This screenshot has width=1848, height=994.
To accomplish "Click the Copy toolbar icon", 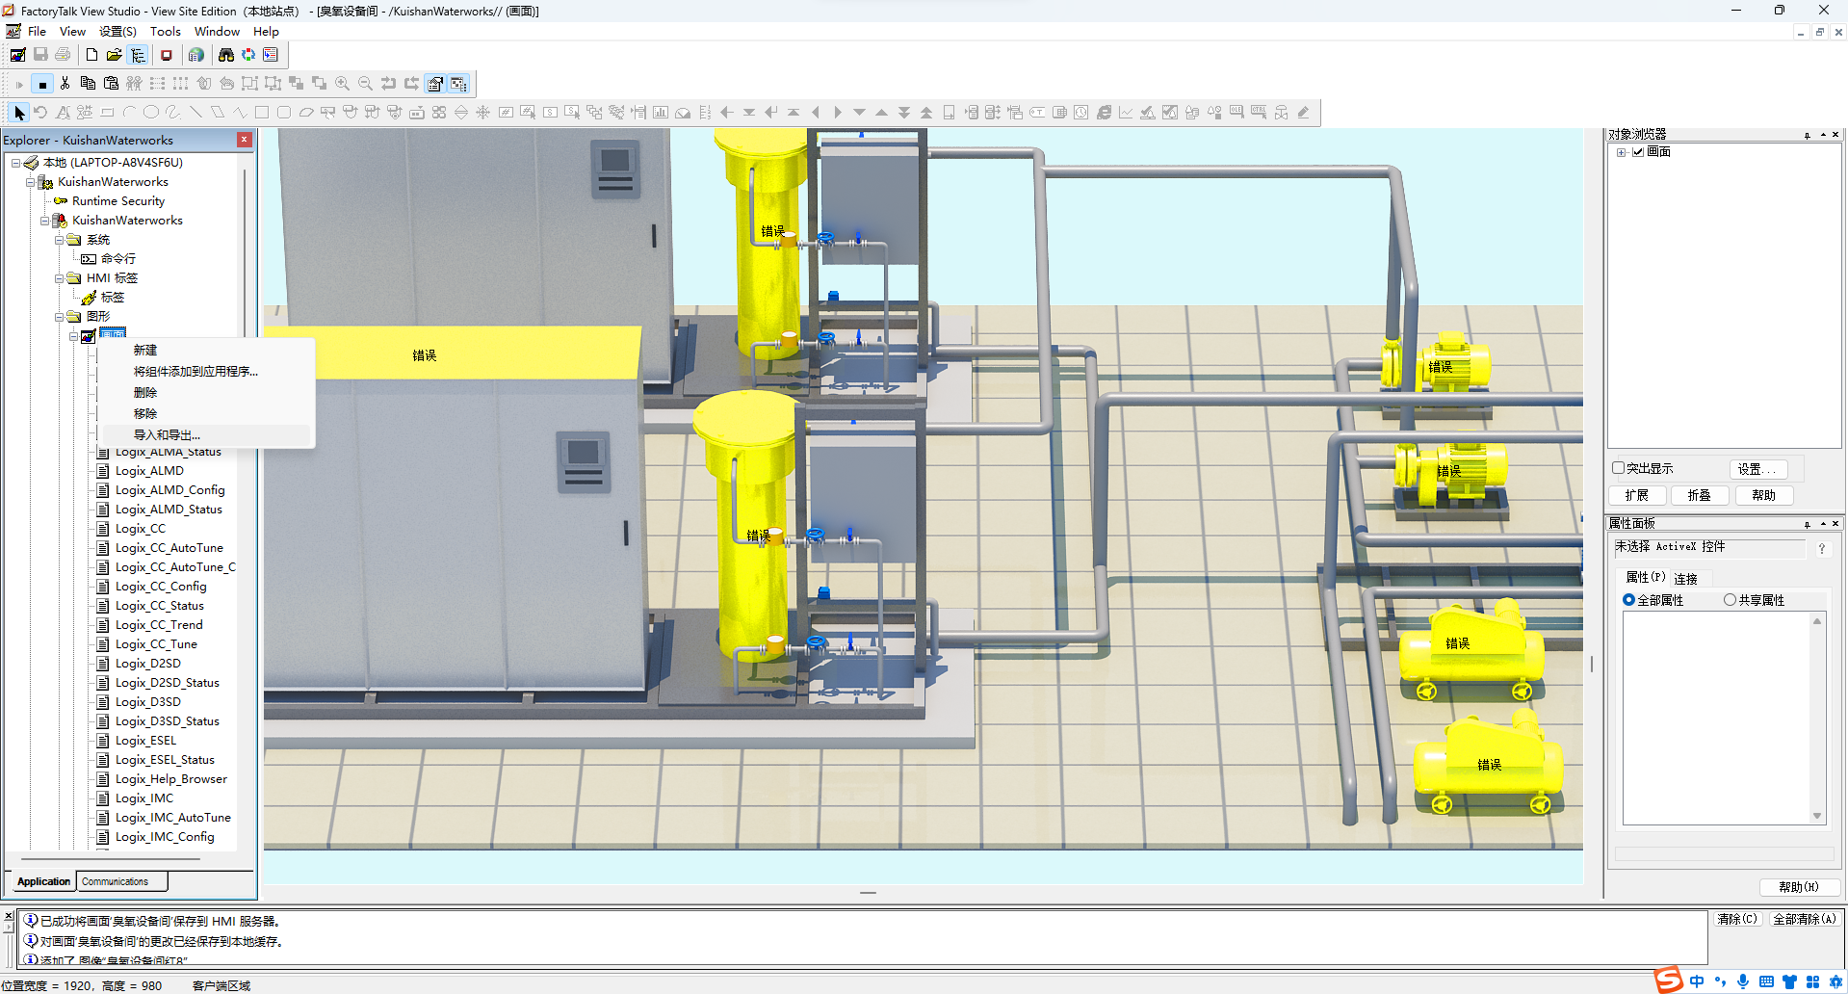I will tap(88, 84).
